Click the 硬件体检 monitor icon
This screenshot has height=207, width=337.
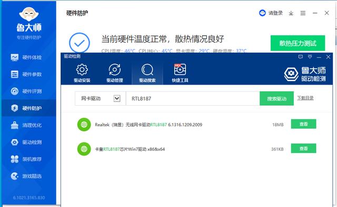(x=15, y=57)
